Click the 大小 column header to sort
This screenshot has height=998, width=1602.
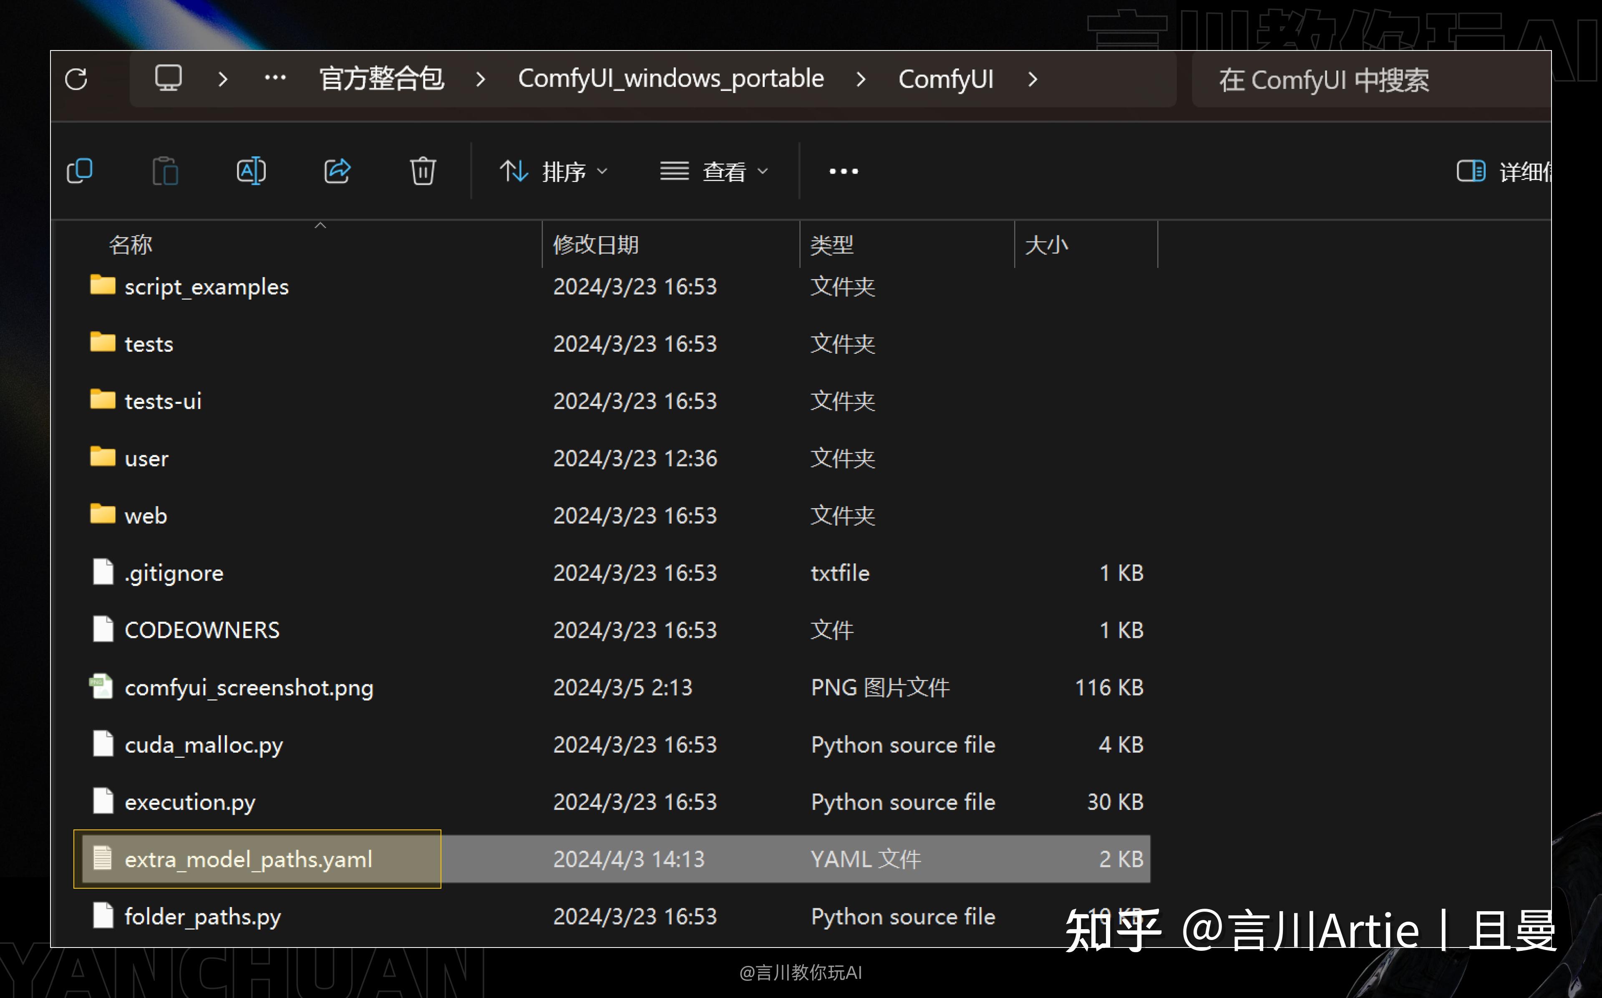click(1047, 244)
